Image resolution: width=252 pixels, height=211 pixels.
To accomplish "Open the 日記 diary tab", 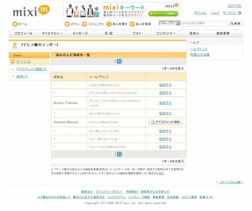I will click(109, 33).
